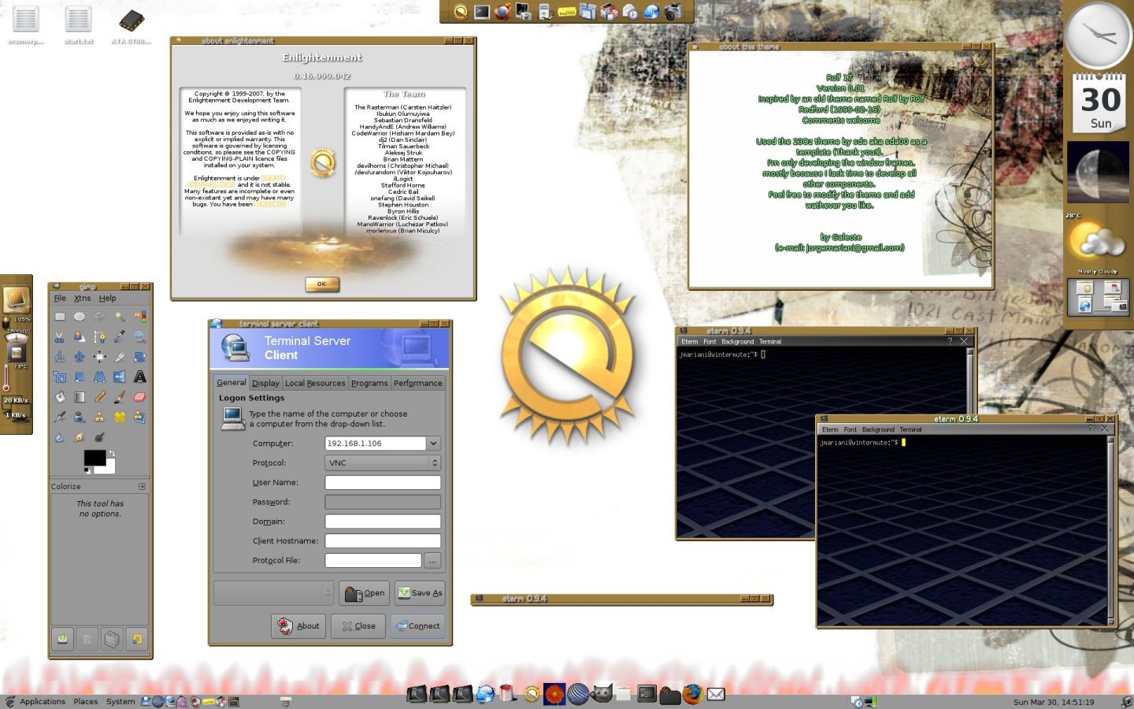Choose the Clone stamp tool in GIMP
Screen dimensions: 1134x709
[x=99, y=418]
